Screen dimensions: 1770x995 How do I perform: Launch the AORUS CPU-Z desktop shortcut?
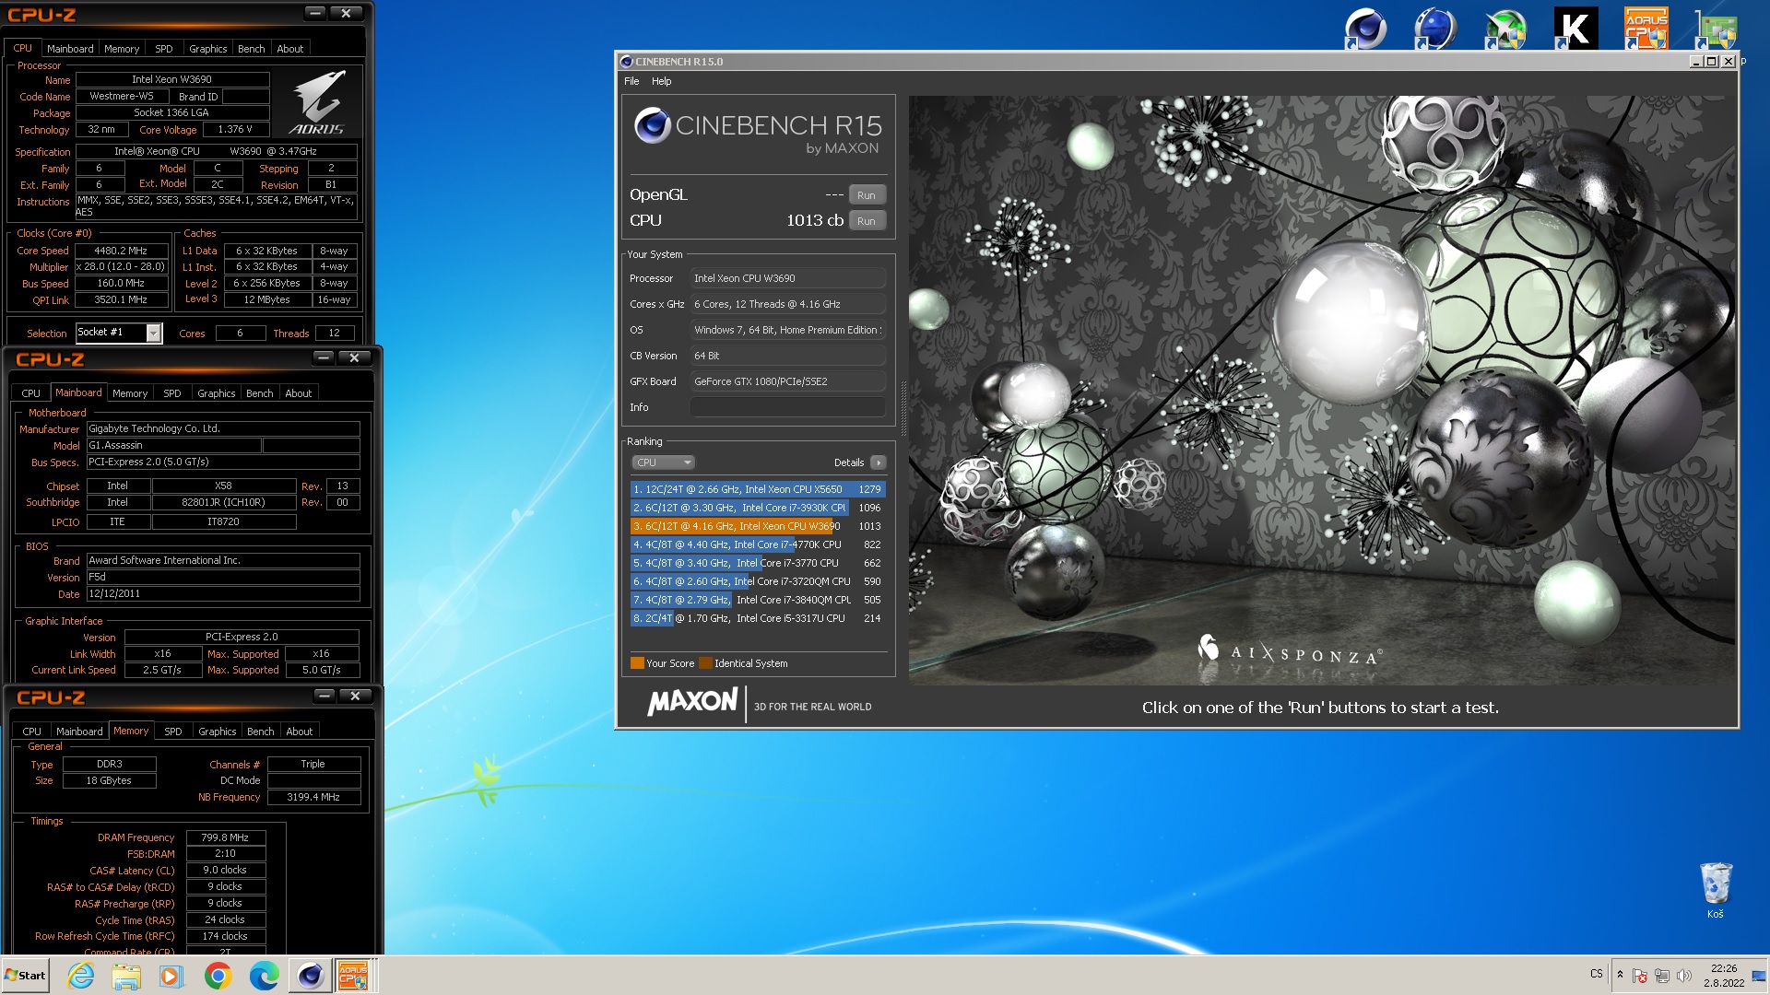pyautogui.click(x=1646, y=28)
